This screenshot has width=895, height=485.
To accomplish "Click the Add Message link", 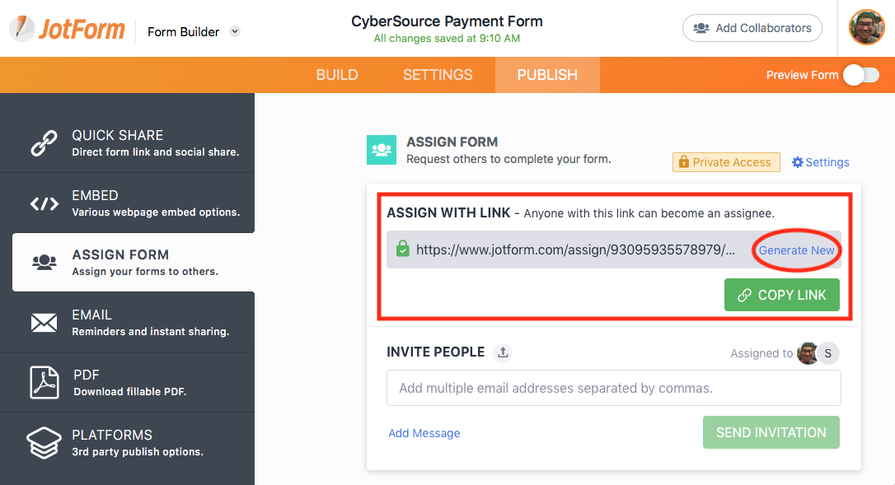I will pyautogui.click(x=424, y=433).
